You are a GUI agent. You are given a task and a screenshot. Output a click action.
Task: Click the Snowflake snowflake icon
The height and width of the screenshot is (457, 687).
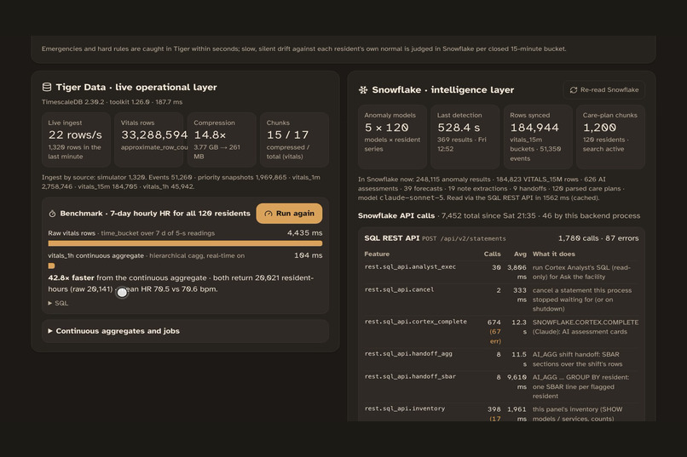click(x=363, y=89)
